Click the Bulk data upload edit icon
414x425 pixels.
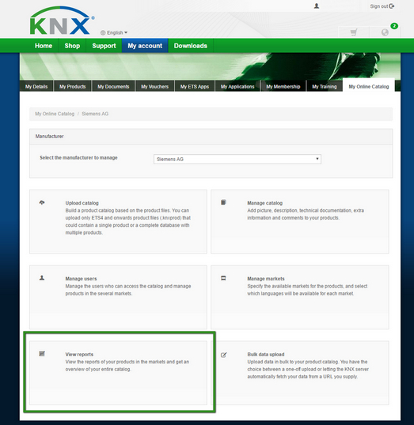[223, 355]
